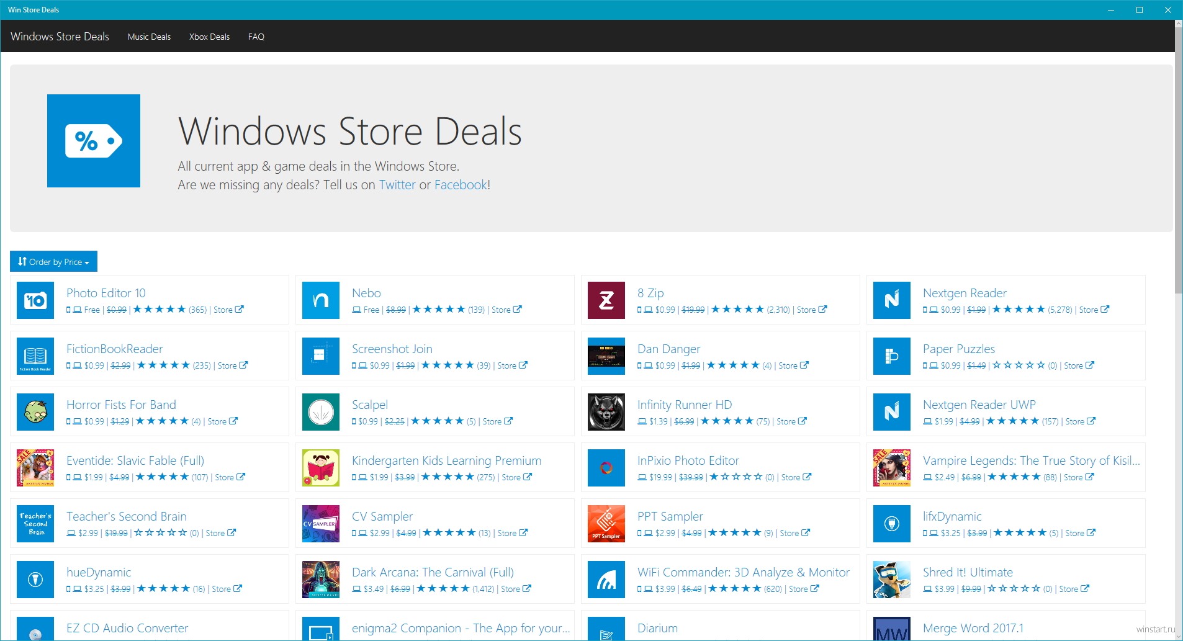
Task: Click the InPixio Photo Editor icon
Action: 606,468
